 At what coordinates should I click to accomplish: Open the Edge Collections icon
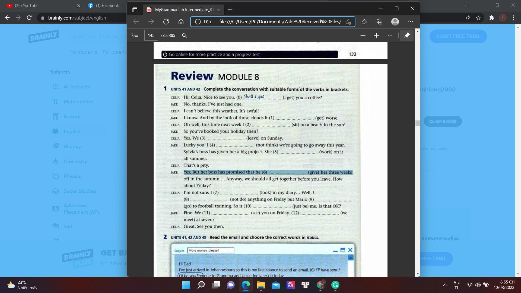(x=379, y=22)
